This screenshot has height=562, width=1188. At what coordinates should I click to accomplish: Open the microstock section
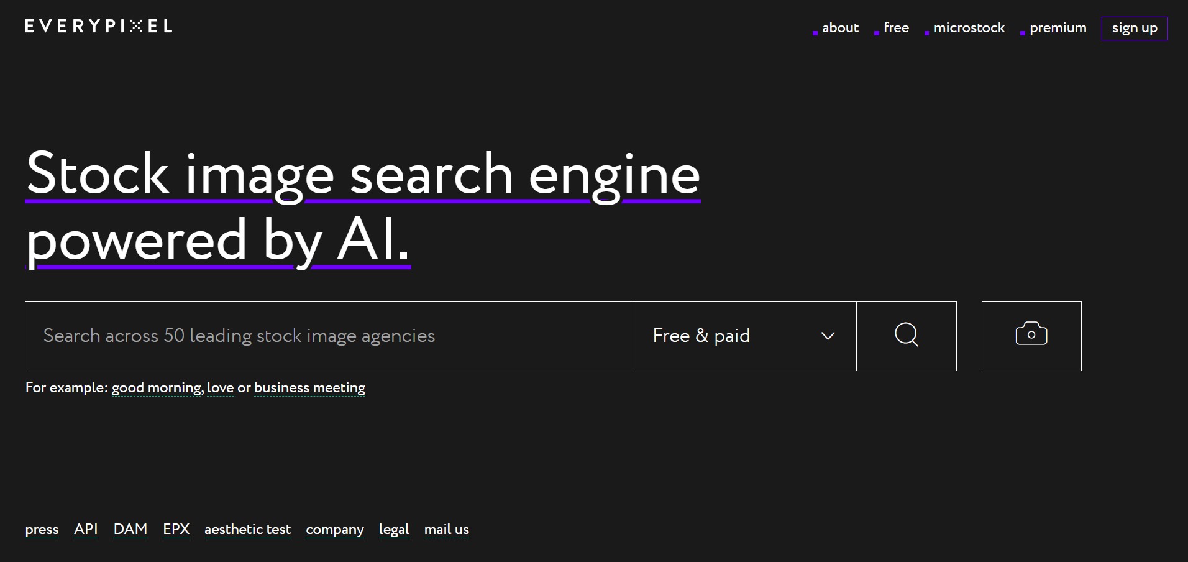click(969, 28)
